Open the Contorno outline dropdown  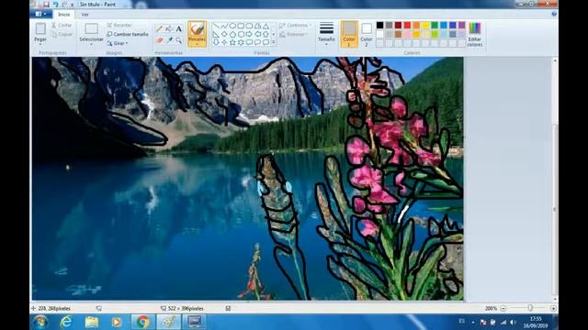pyautogui.click(x=296, y=25)
